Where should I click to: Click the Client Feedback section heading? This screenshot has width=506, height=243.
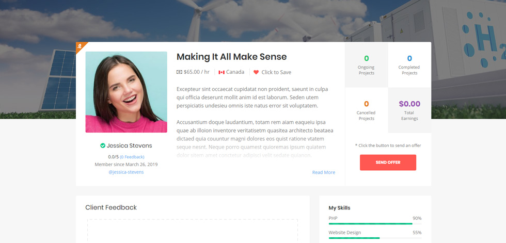(111, 207)
